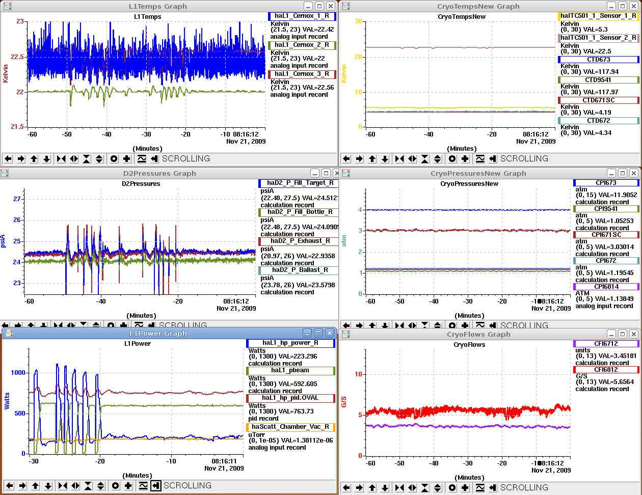Pan right in CryoTempsNew graph toolbar

pyautogui.click(x=359, y=159)
